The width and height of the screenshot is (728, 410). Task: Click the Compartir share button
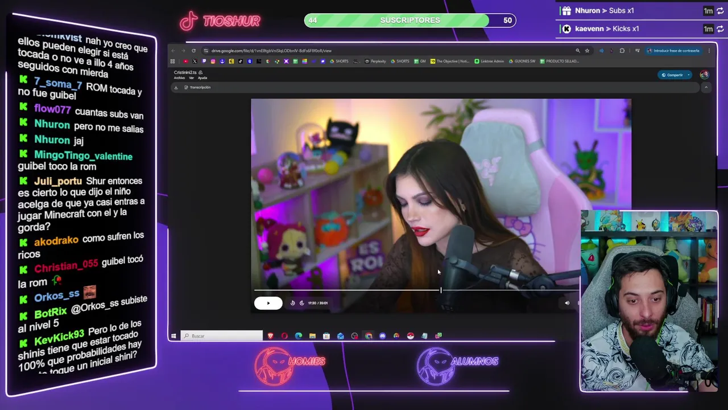click(672, 75)
